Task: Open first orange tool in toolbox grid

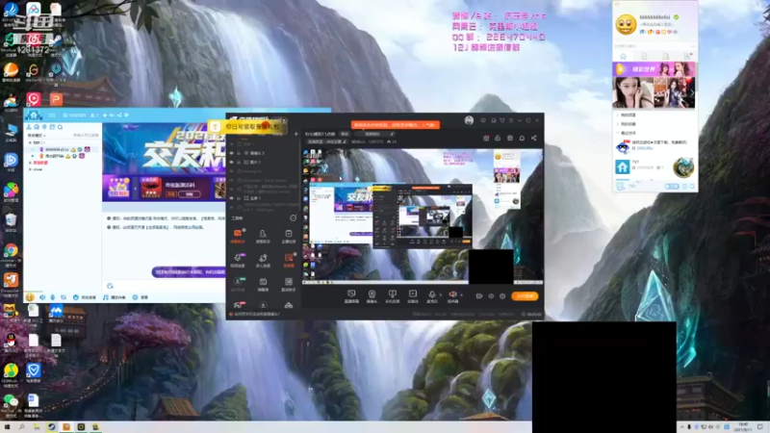Action: click(238, 236)
